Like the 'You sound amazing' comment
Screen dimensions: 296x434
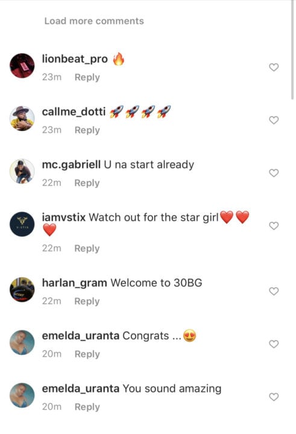pyautogui.click(x=274, y=397)
